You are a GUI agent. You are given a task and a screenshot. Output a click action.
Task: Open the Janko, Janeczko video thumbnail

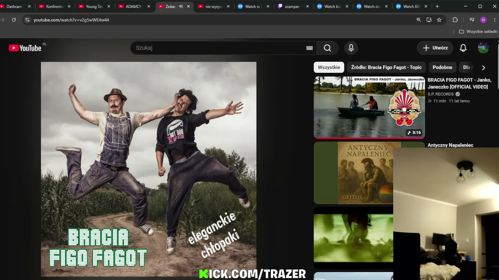pyautogui.click(x=369, y=107)
